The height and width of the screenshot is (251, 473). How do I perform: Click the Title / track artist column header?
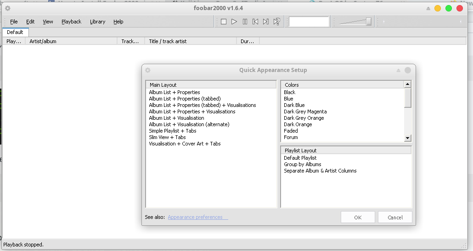[x=191, y=41]
